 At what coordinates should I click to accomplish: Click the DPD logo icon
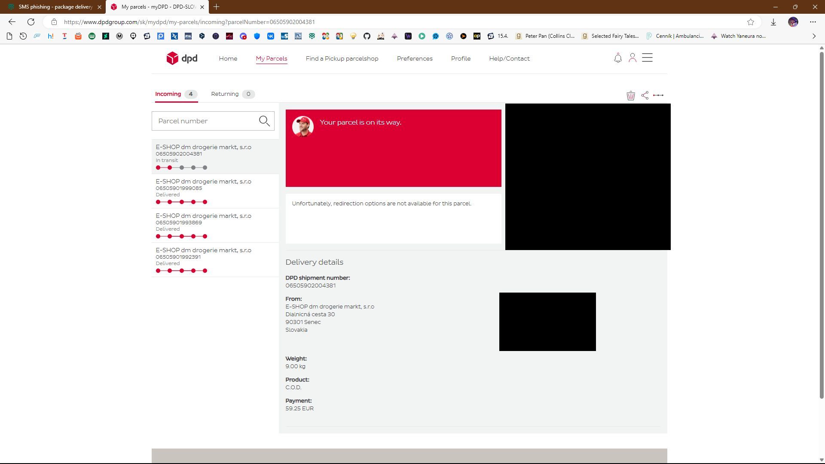[172, 58]
